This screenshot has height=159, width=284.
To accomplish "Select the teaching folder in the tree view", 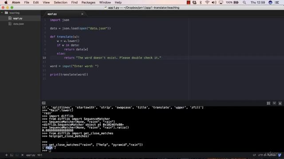I will coord(14,13).
